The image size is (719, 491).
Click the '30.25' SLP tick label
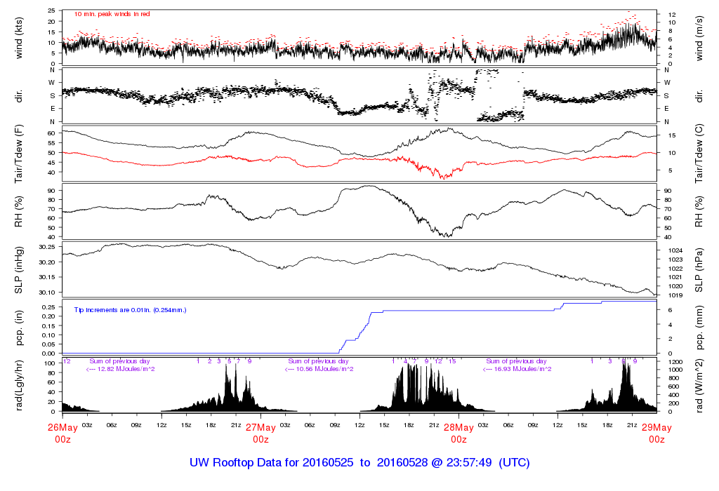coord(47,247)
